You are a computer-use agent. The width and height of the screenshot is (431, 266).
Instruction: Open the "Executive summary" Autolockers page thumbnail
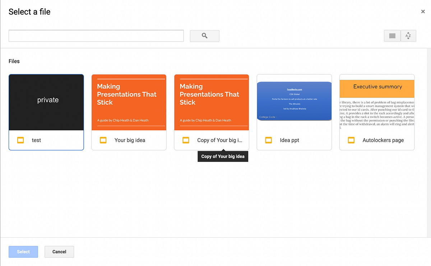click(377, 102)
